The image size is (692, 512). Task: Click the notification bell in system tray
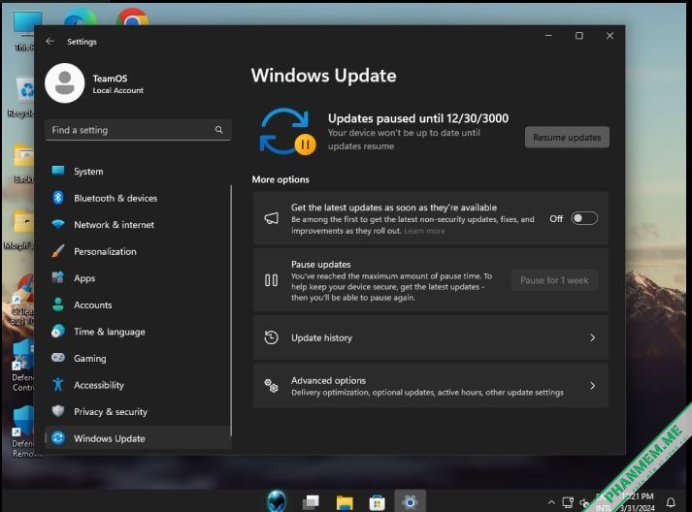tap(671, 502)
